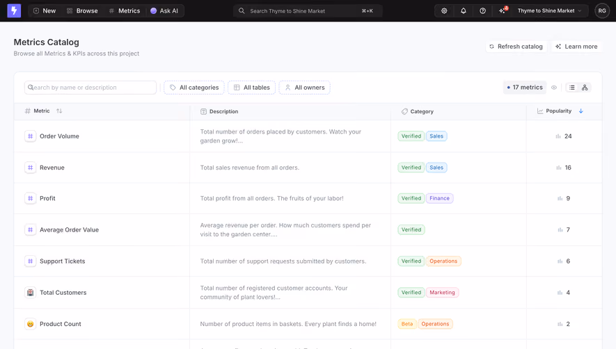
Task: Open the help question mark icon
Action: coord(482,10)
